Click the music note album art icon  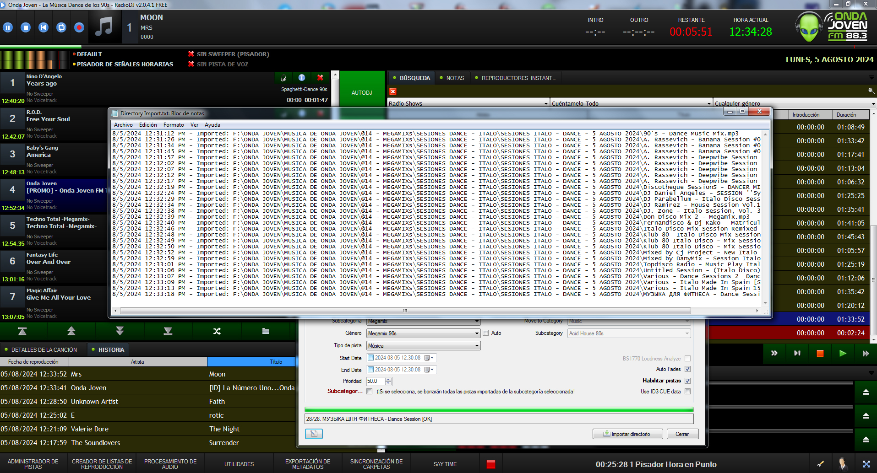[x=104, y=27]
